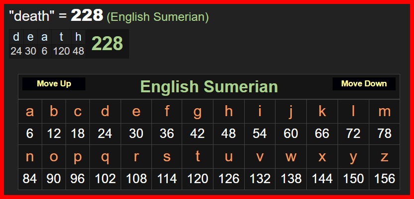Click the Move Down button
The image size is (414, 199).
pyautogui.click(x=364, y=84)
